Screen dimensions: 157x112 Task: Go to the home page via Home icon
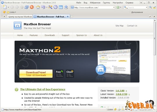point(38,7)
